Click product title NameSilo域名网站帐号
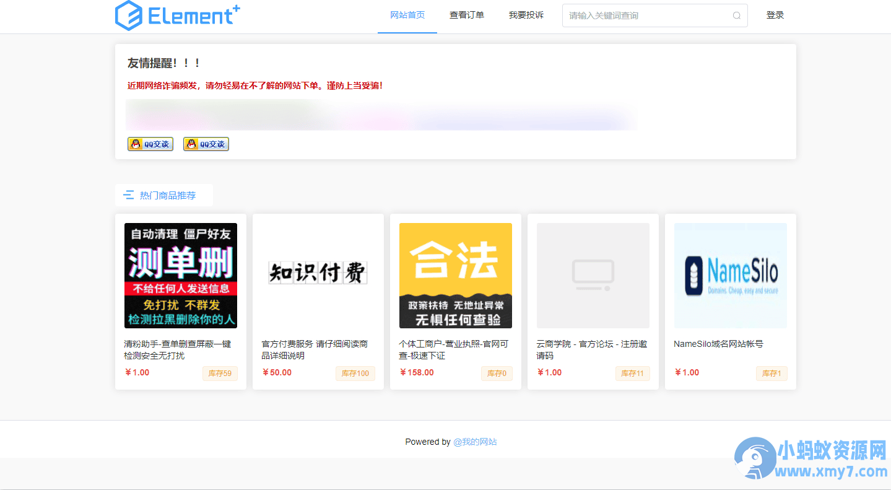The height and width of the screenshot is (490, 891). (718, 344)
